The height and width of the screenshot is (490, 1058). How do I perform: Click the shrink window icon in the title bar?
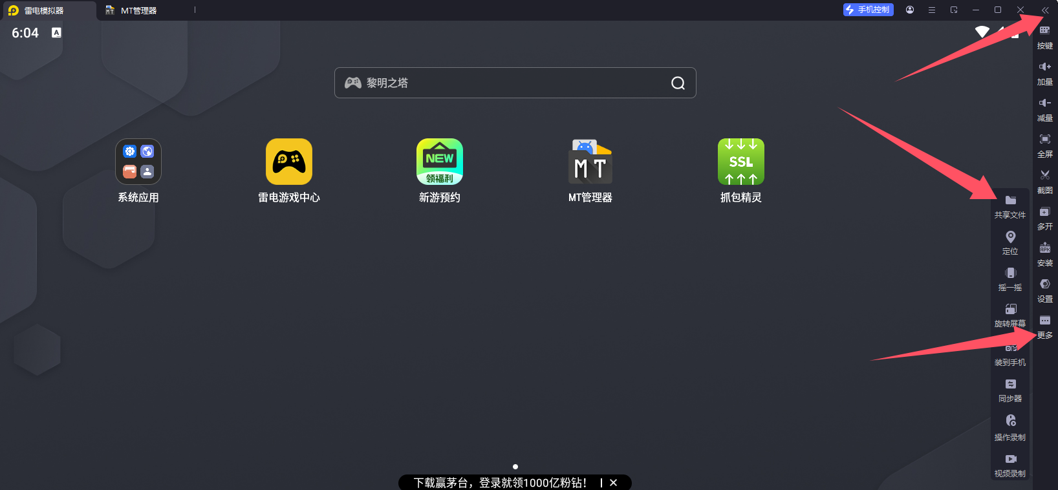954,10
